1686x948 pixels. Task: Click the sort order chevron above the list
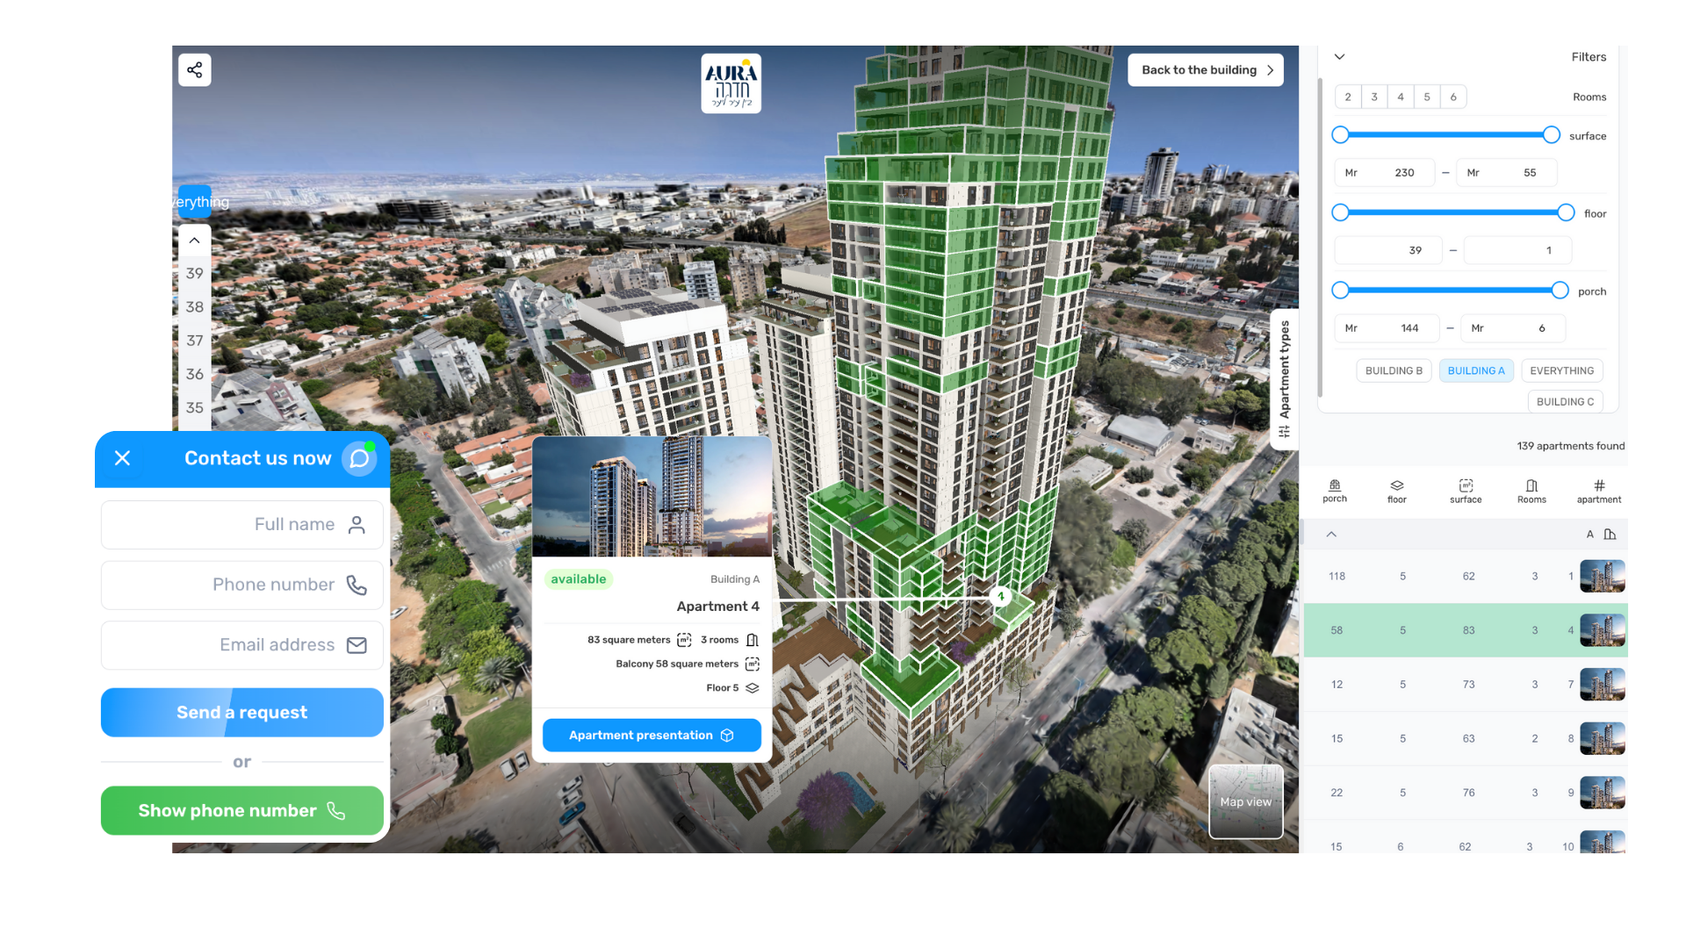coord(1331,534)
